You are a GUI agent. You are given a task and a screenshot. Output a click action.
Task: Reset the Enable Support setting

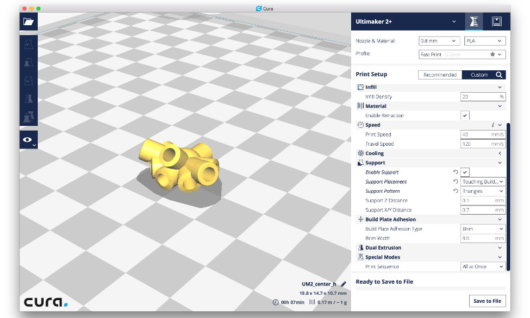click(x=456, y=172)
